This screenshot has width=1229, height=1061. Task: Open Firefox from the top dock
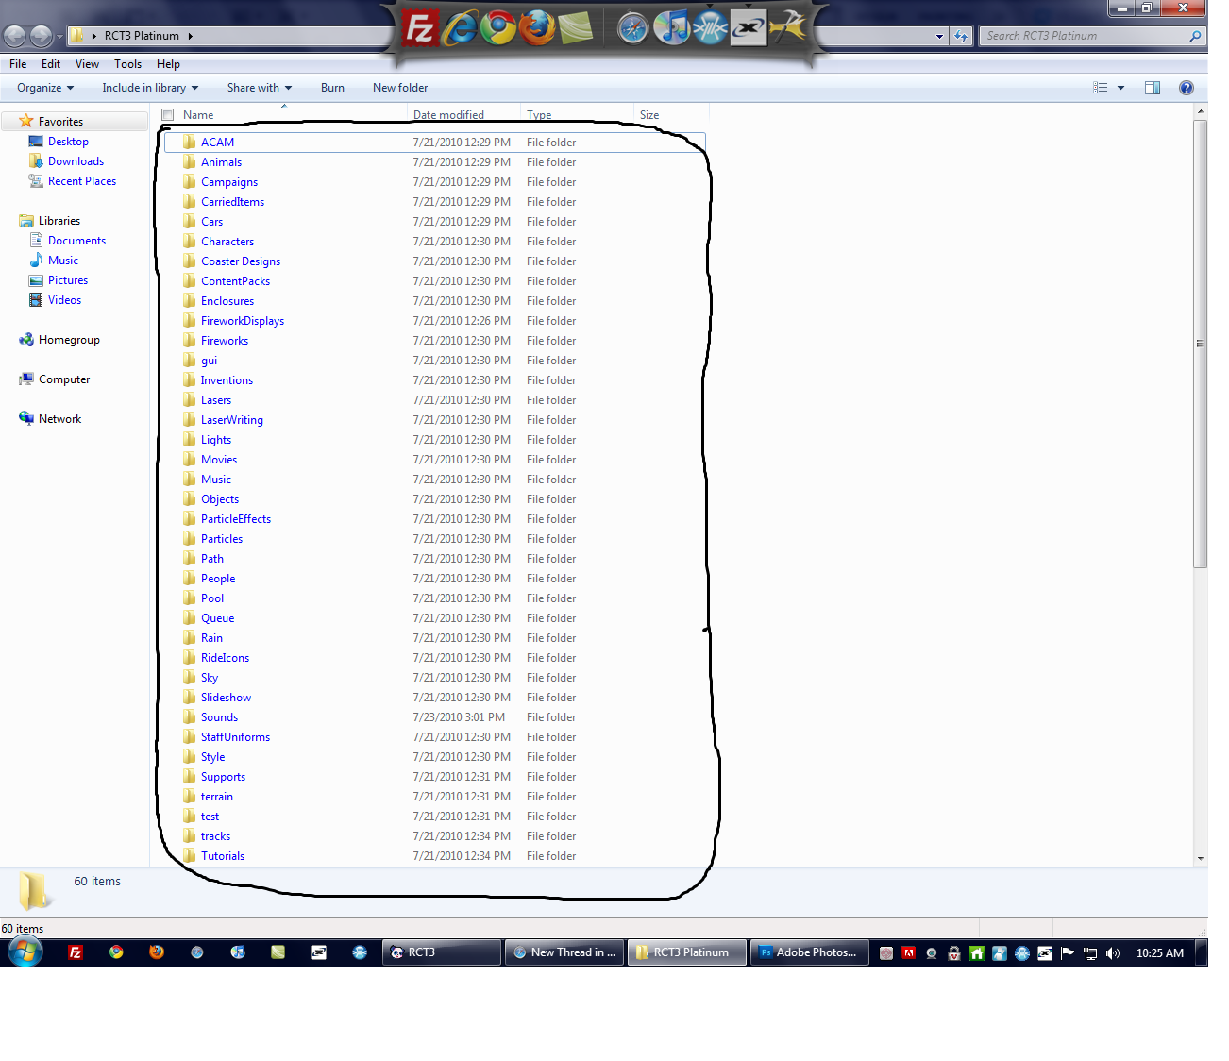coord(537,28)
